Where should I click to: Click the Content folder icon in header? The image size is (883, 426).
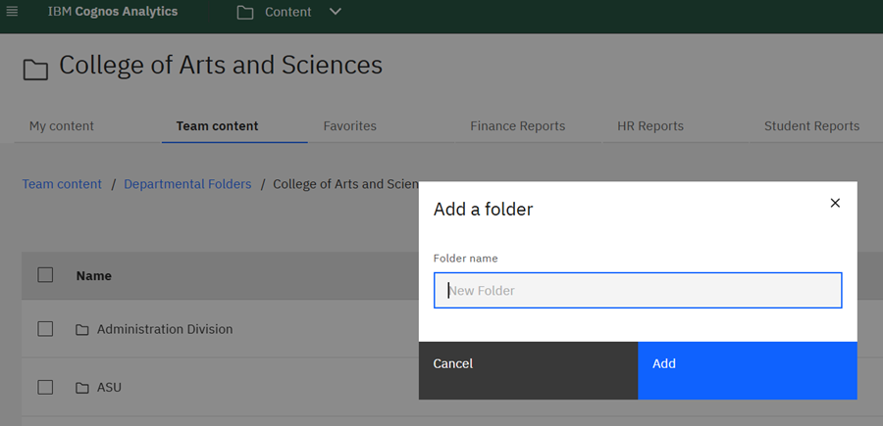[245, 13]
